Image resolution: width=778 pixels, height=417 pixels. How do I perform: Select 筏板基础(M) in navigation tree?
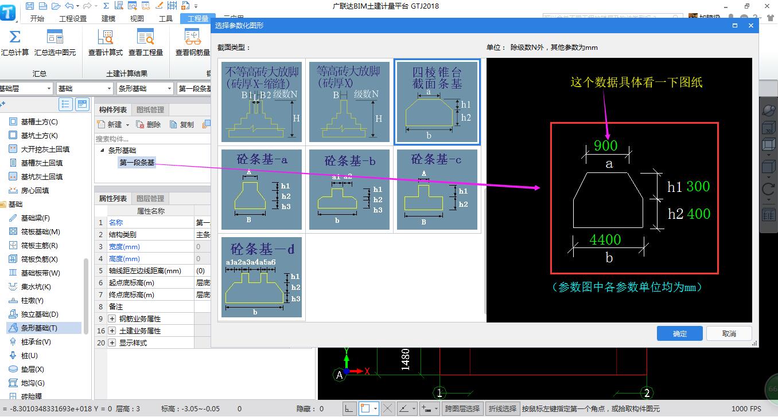point(40,231)
